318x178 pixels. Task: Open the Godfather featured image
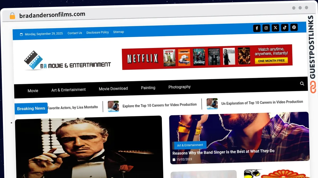(89, 147)
